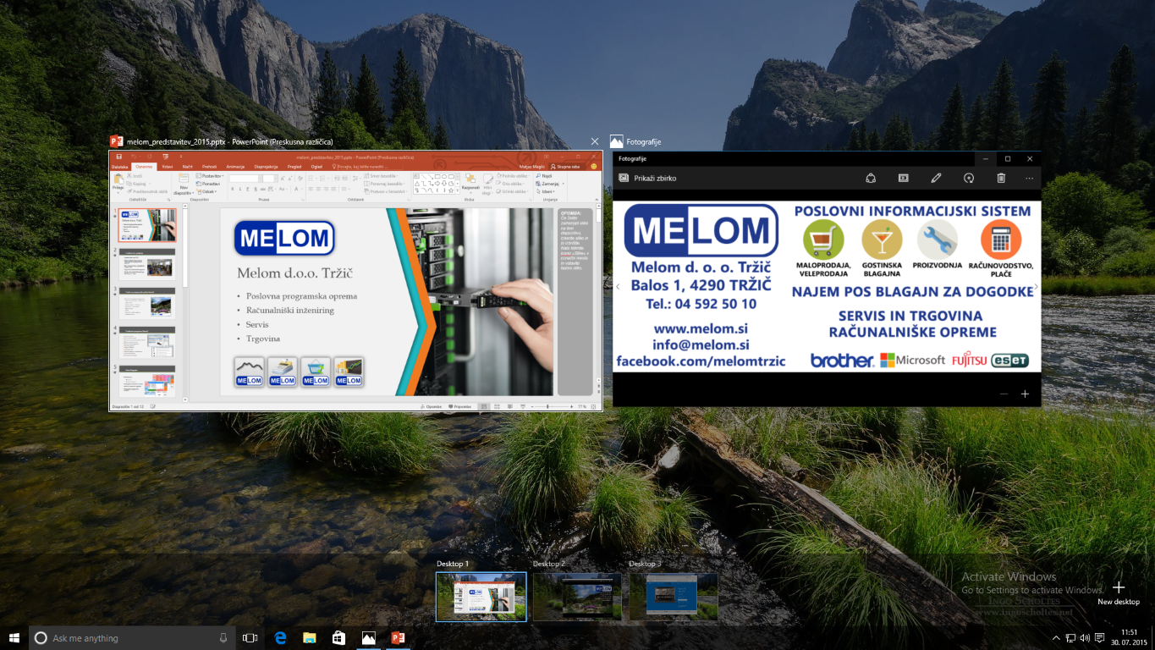Open File Explorer from the taskbar
Image resolution: width=1155 pixels, height=650 pixels.
point(309,637)
